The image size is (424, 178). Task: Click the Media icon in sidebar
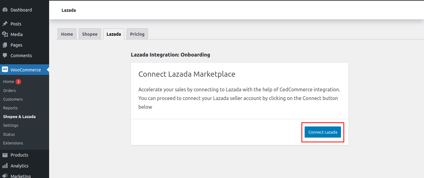5,34
